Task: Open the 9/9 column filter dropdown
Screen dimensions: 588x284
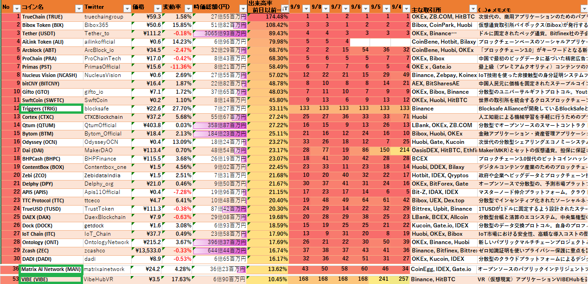Action: pos(307,8)
